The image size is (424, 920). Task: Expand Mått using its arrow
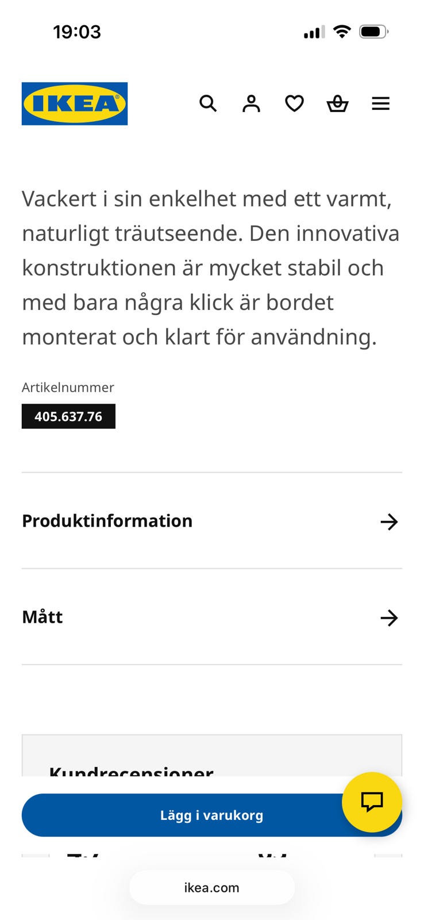coord(389,618)
